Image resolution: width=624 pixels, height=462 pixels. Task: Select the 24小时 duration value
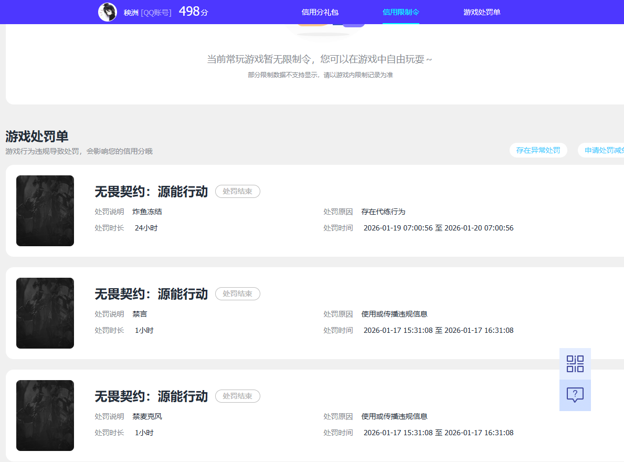pos(146,228)
